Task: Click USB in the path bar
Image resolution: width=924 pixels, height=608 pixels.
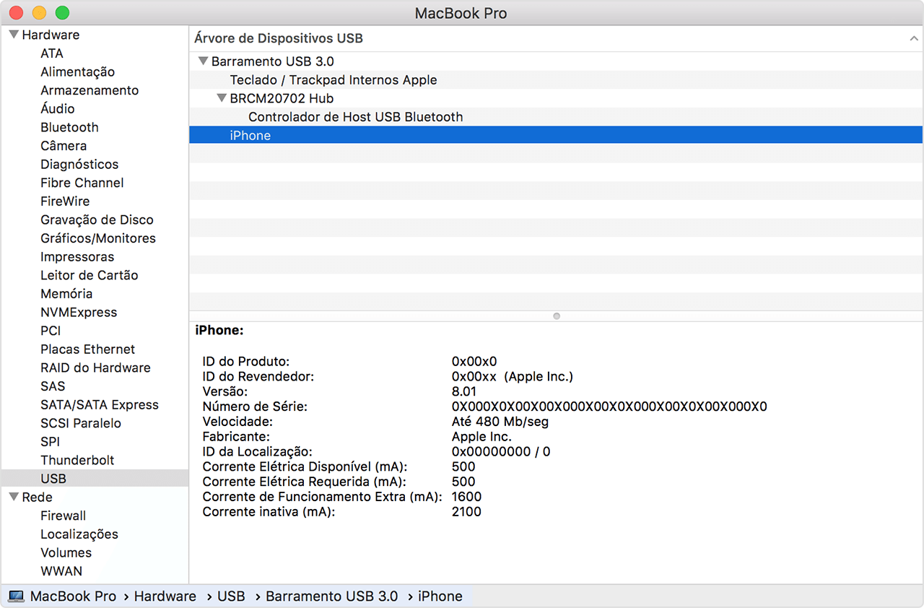Action: 231,596
